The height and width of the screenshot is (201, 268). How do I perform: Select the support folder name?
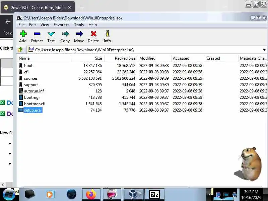pos(31,85)
